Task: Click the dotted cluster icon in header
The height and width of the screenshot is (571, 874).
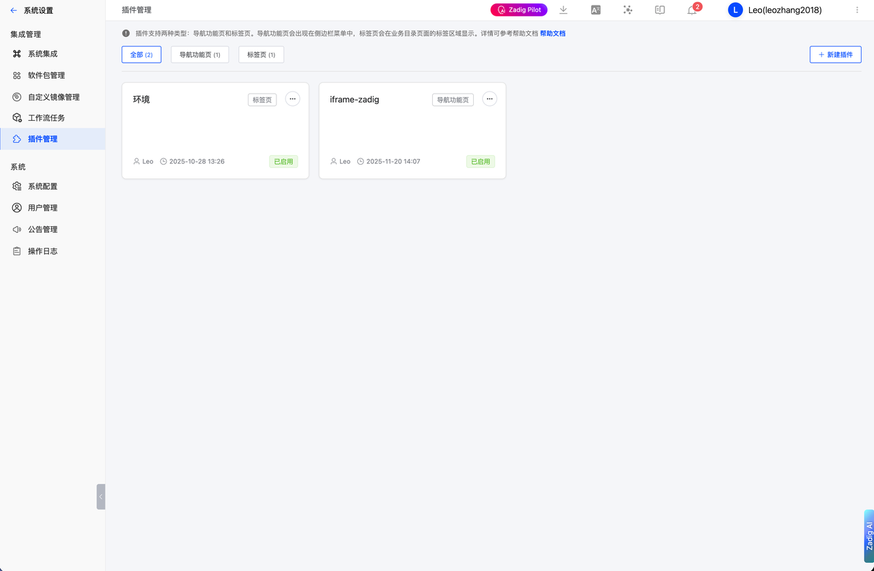Action: 628,10
